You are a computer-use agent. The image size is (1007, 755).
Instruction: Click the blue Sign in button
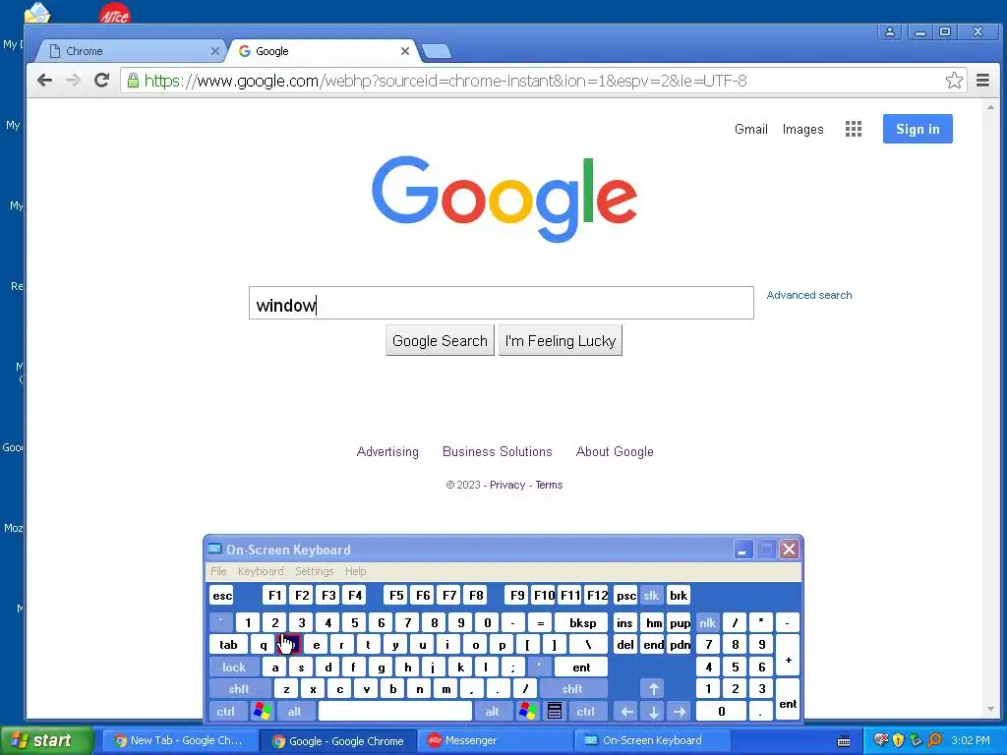(918, 129)
